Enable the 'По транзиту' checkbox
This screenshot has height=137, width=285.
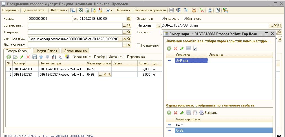[x=138, y=45]
